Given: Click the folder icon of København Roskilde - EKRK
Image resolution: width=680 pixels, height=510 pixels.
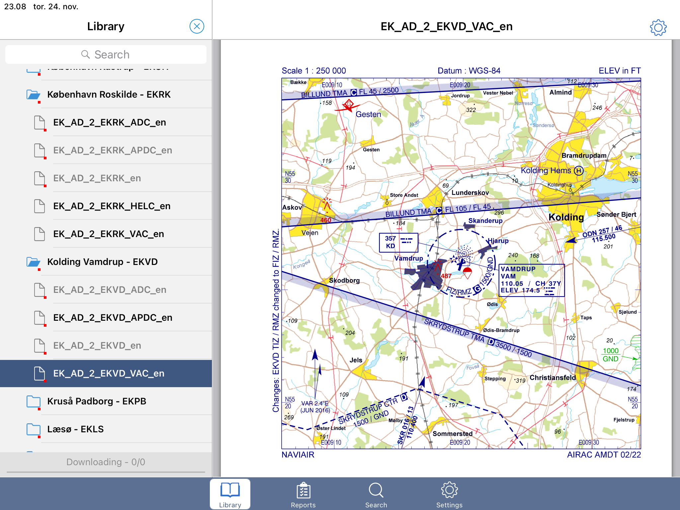Looking at the screenshot, I should pyautogui.click(x=34, y=95).
